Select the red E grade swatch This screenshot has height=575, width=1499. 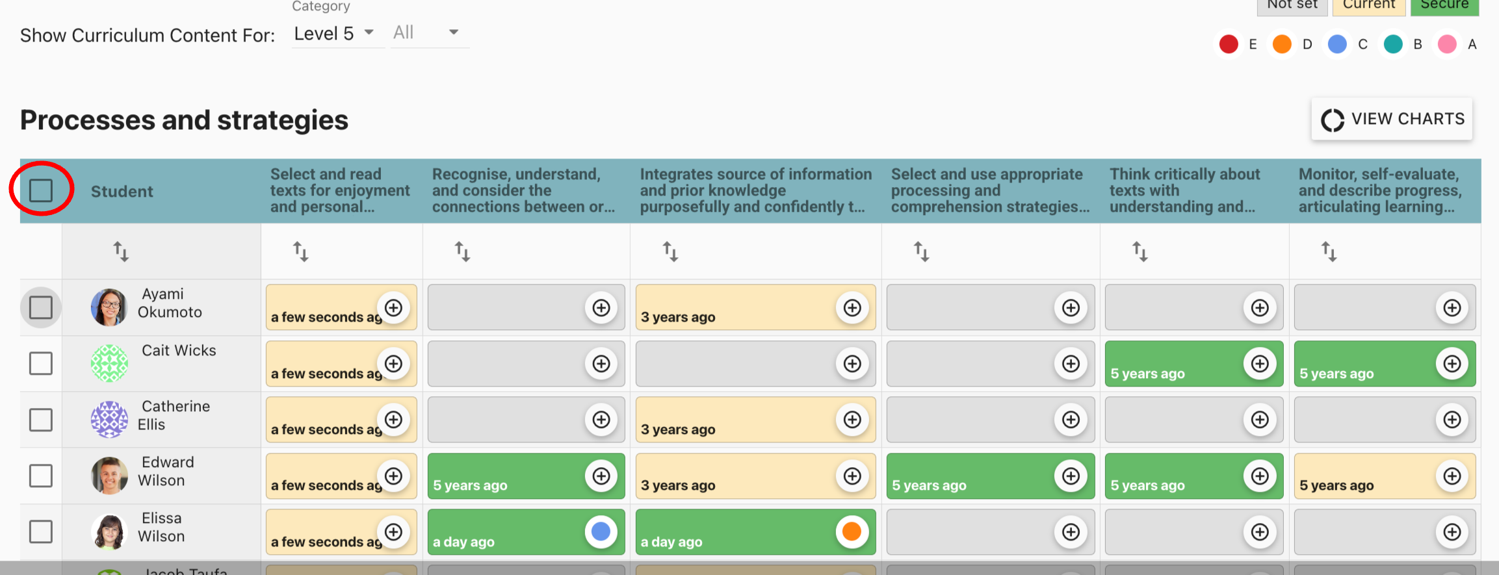click(1228, 44)
